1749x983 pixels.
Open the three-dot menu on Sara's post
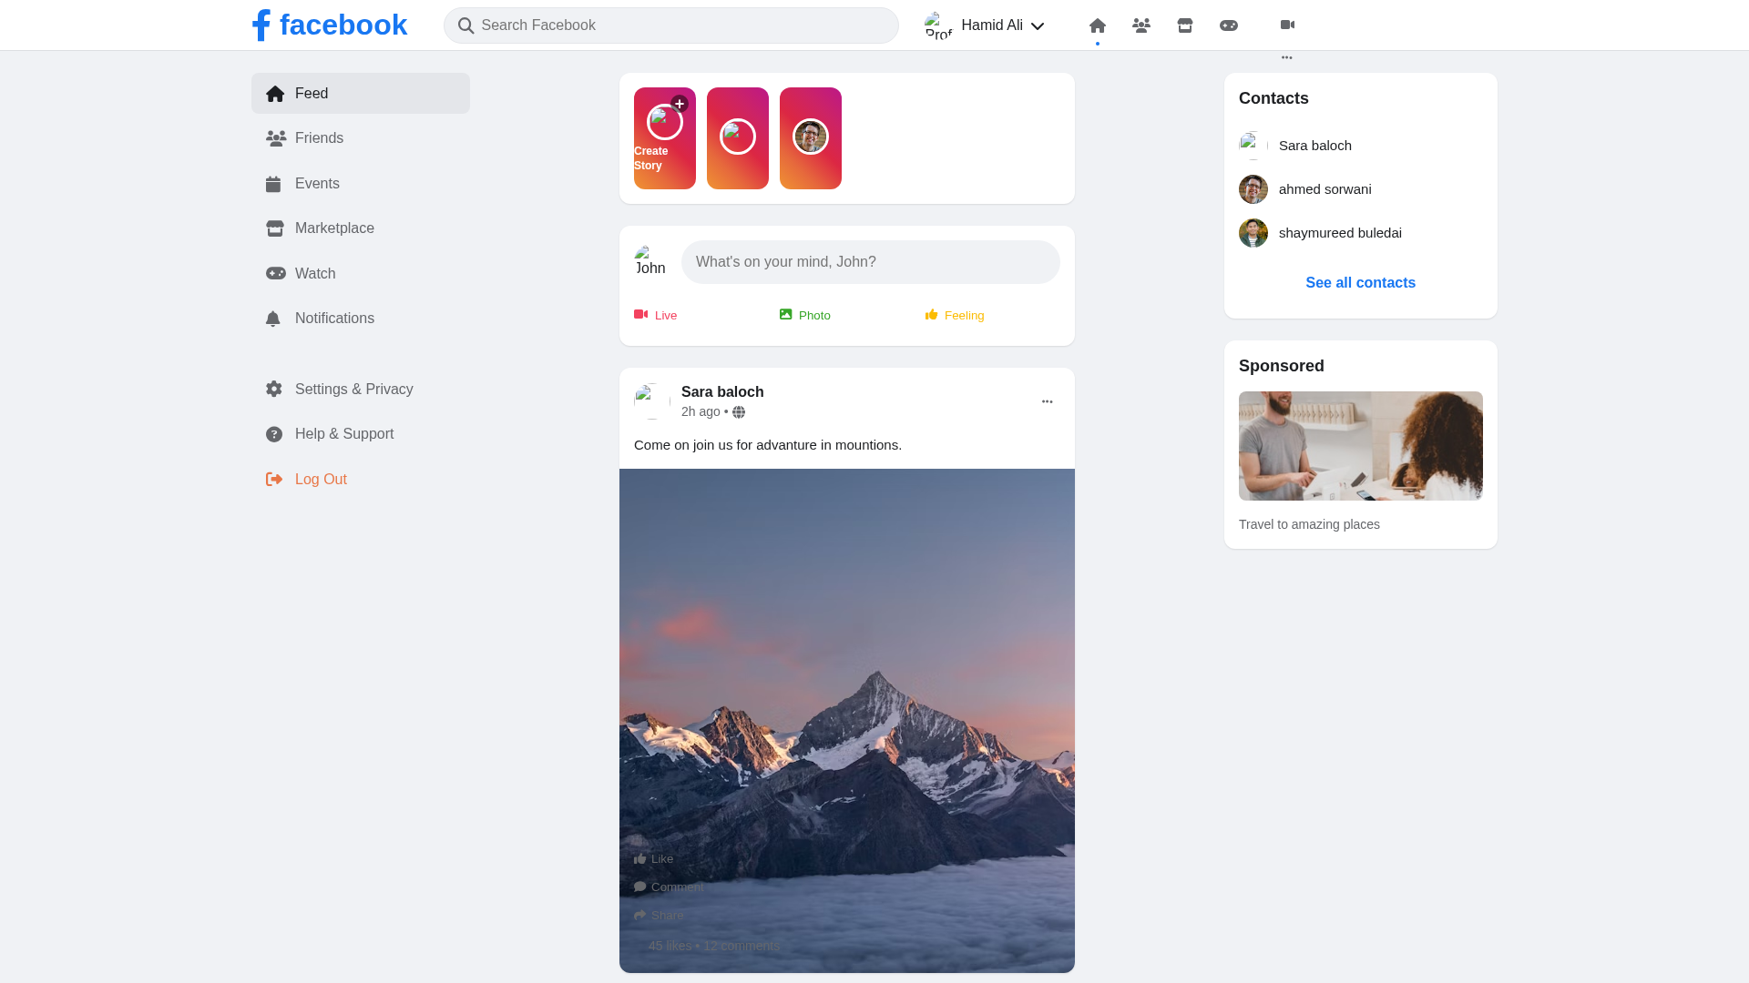(1047, 401)
